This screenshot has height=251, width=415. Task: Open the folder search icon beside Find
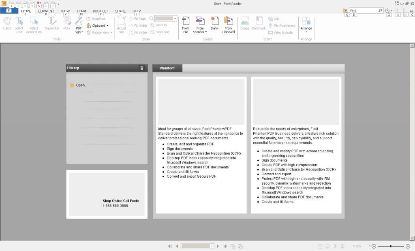345,11
